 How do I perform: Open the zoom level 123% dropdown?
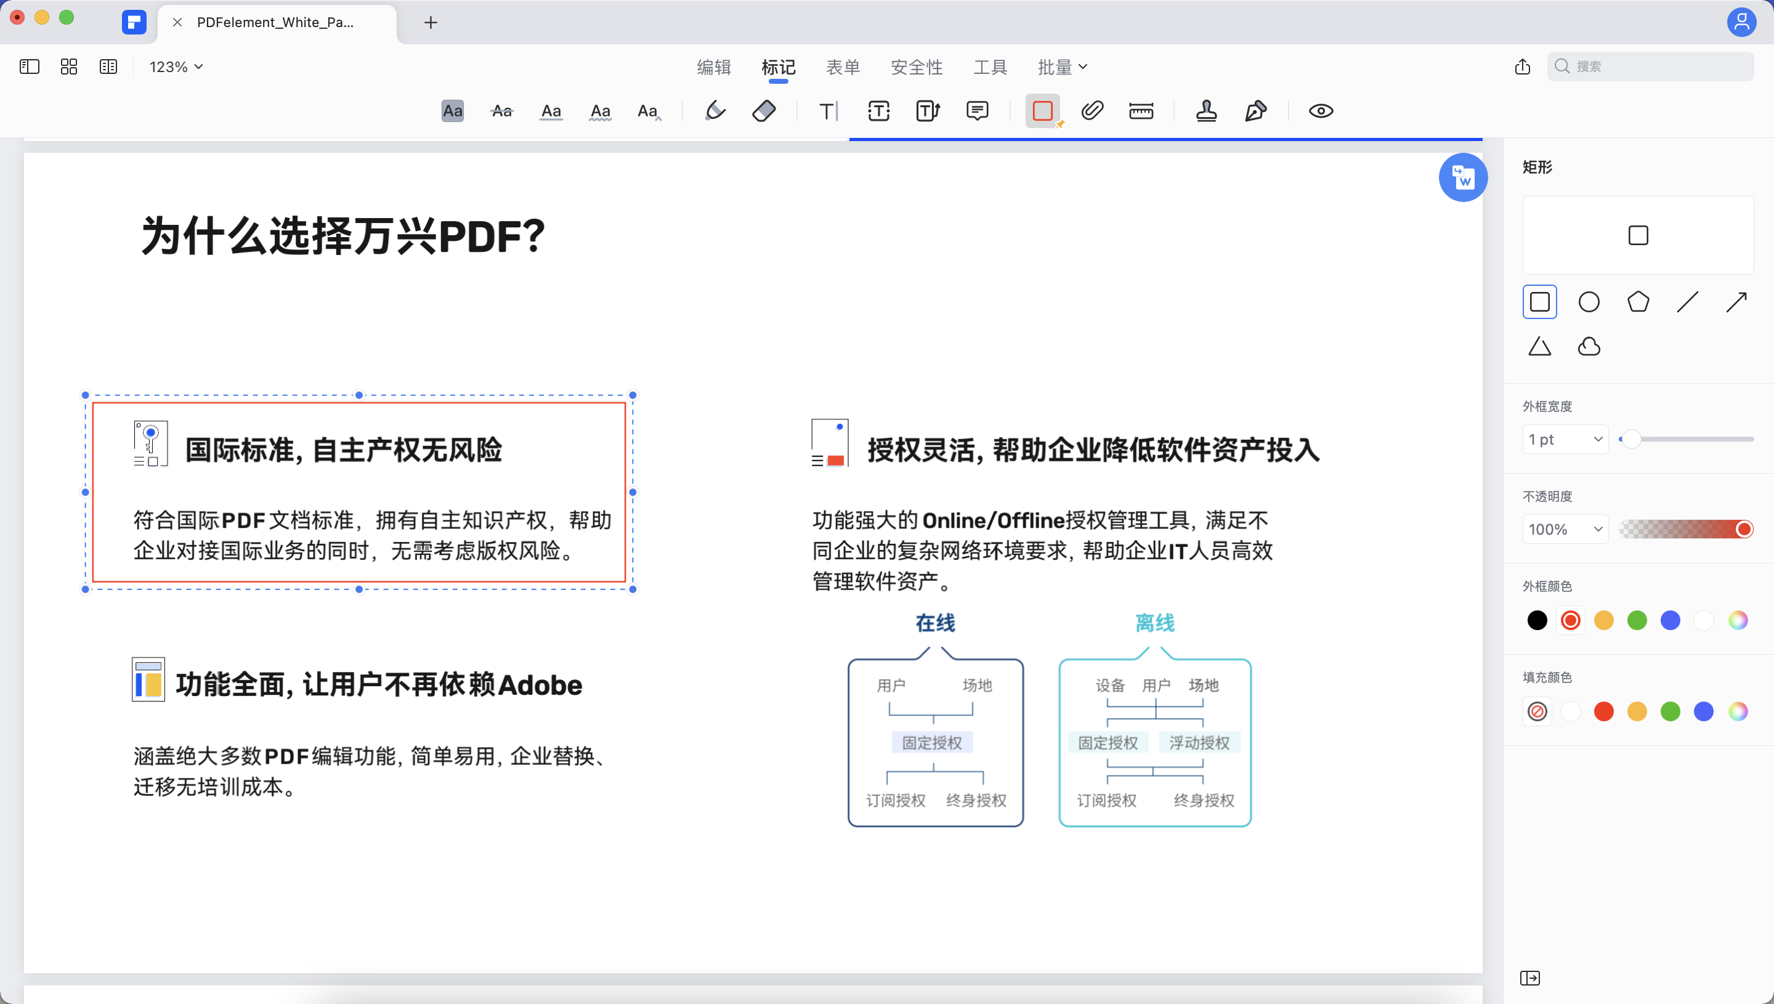click(x=174, y=66)
